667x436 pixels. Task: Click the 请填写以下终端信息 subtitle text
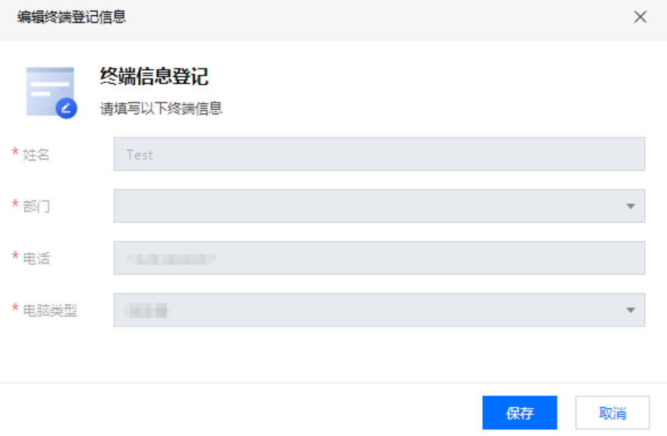point(161,108)
